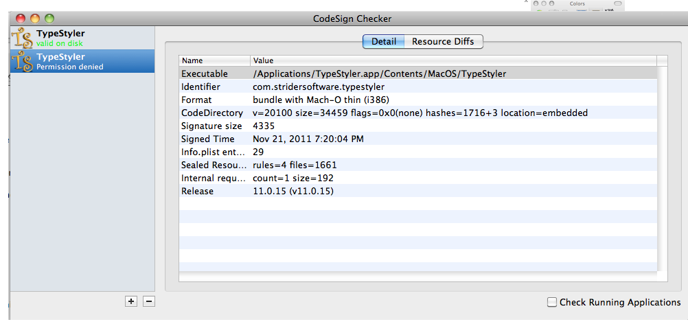Click the 4335 signature size value

264,126
